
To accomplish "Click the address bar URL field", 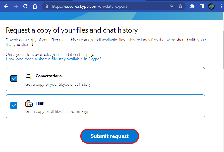I will coord(105,6).
